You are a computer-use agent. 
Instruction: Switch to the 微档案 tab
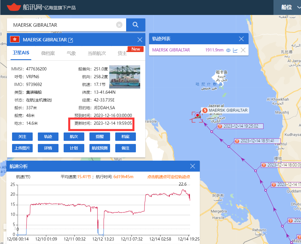point(48,53)
